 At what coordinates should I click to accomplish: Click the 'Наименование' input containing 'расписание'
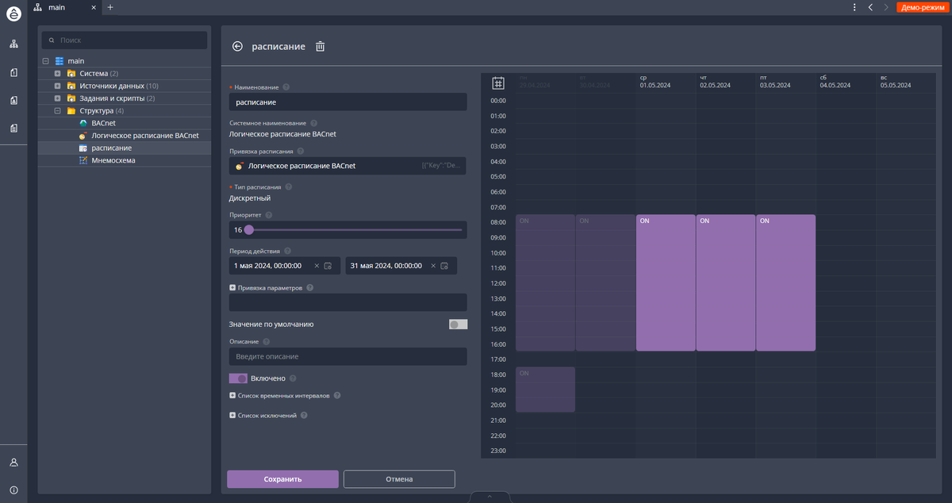pyautogui.click(x=347, y=102)
